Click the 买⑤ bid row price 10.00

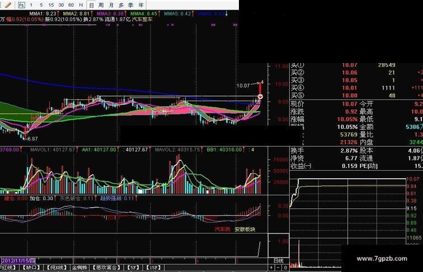[350, 96]
